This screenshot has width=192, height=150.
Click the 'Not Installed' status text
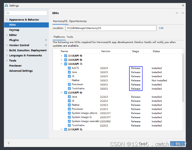coord(159,80)
